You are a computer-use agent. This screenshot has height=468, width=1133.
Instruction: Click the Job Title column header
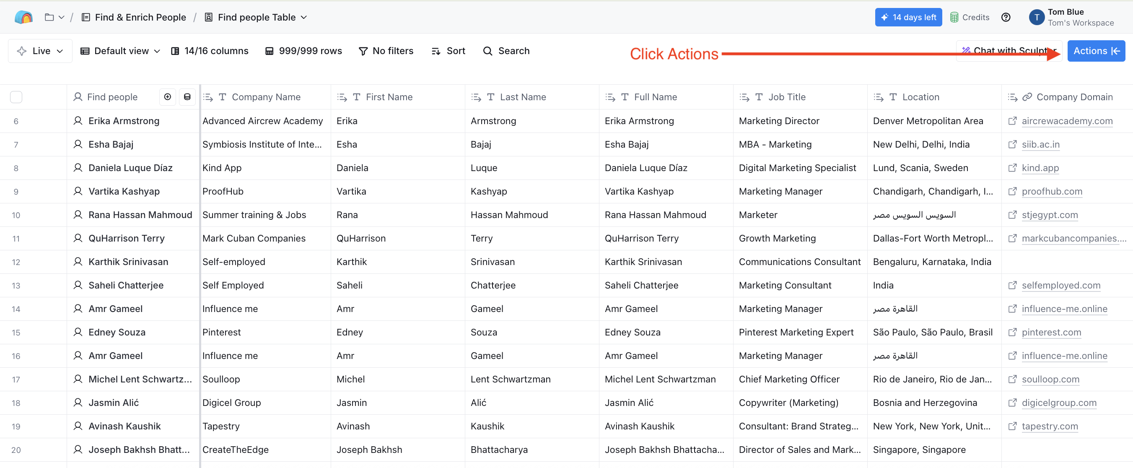point(786,97)
